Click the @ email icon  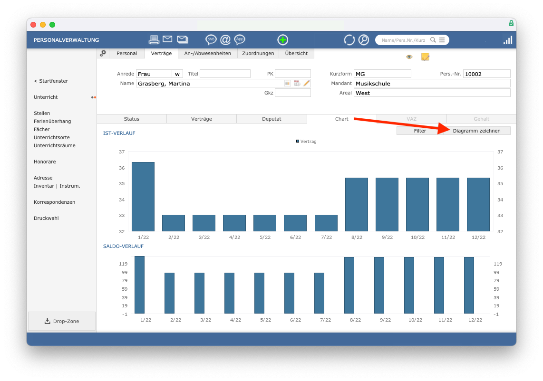coord(225,40)
